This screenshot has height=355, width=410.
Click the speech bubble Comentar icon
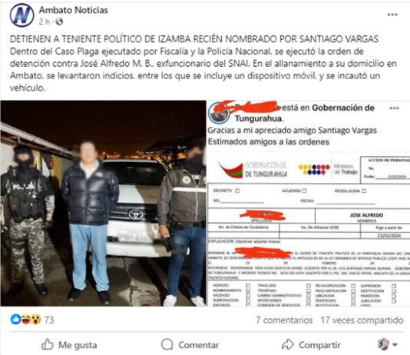coord(167,344)
